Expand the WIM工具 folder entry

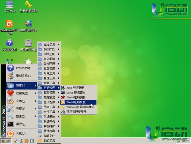(49, 54)
